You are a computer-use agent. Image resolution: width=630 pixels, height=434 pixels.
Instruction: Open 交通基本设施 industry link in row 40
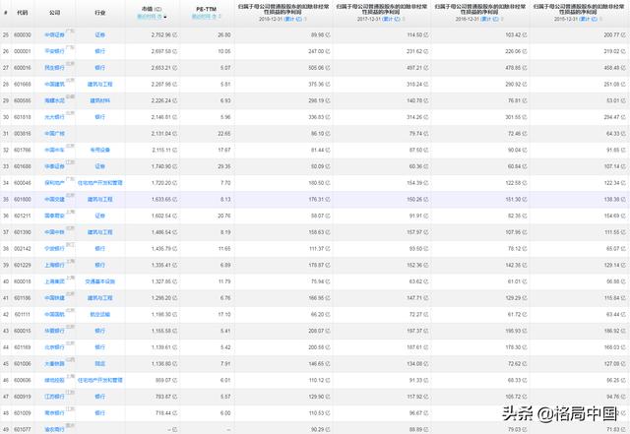pos(100,281)
